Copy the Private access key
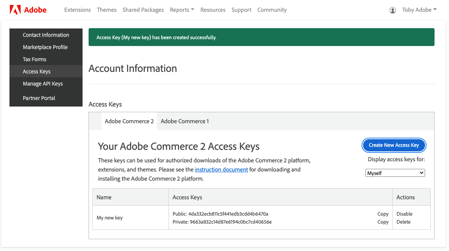 point(383,222)
